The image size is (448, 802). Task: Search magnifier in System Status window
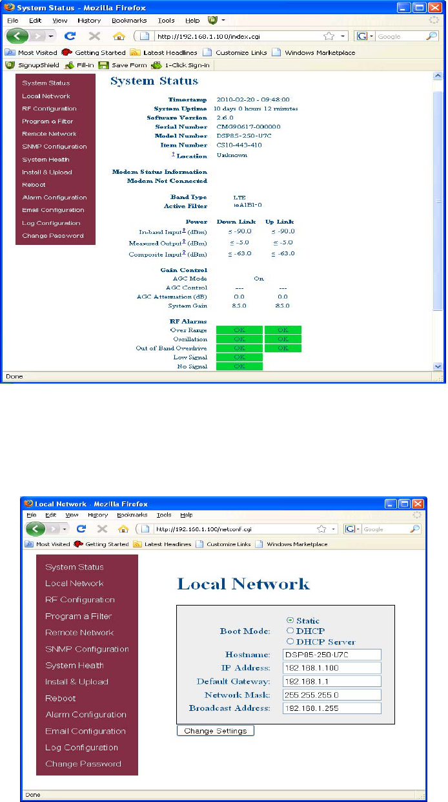(433, 36)
